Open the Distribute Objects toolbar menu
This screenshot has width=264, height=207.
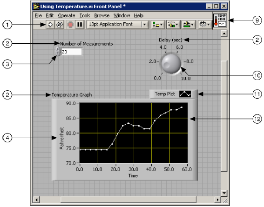tap(173, 25)
